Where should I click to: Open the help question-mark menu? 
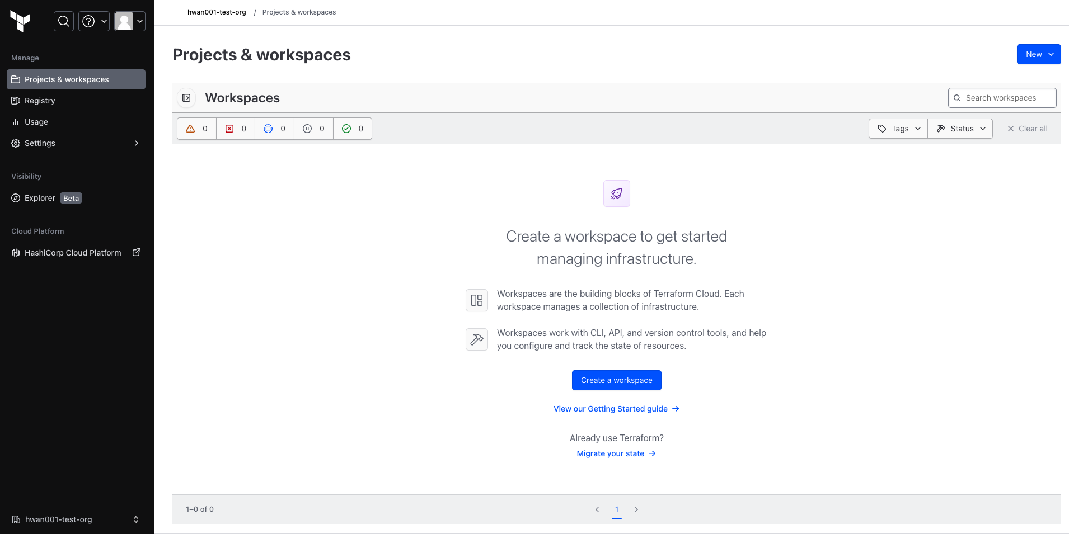click(94, 21)
